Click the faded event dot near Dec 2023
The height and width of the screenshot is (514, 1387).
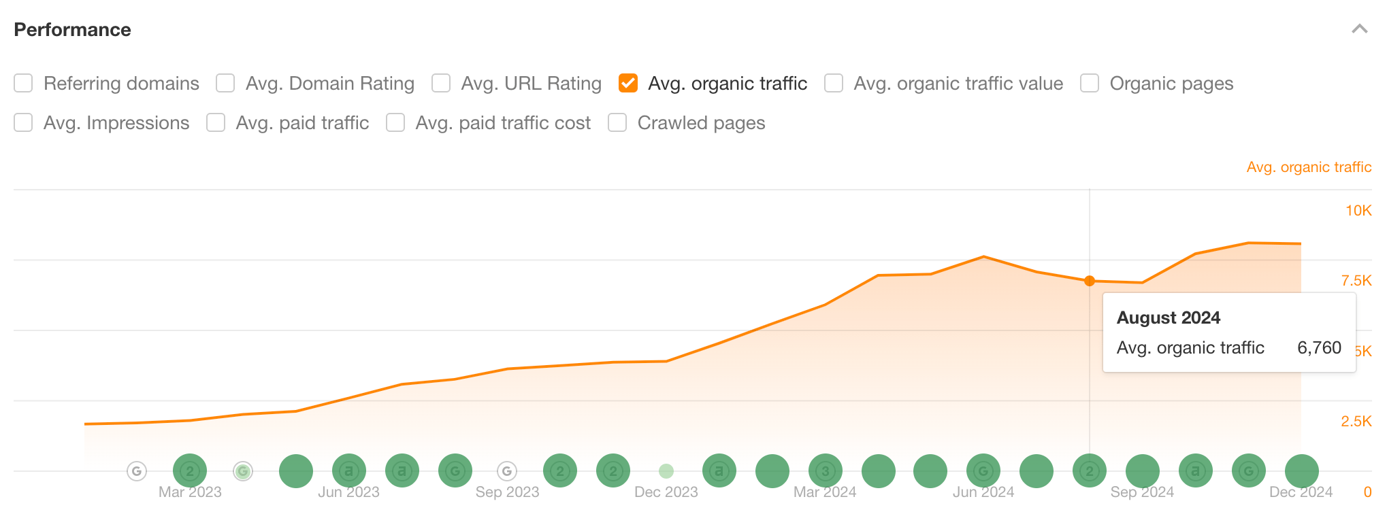[666, 470]
